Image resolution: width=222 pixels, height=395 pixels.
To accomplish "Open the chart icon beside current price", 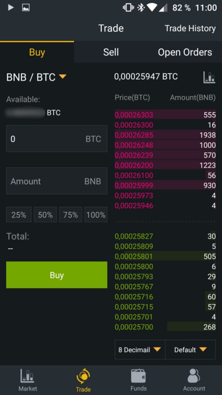I will coord(209,77).
